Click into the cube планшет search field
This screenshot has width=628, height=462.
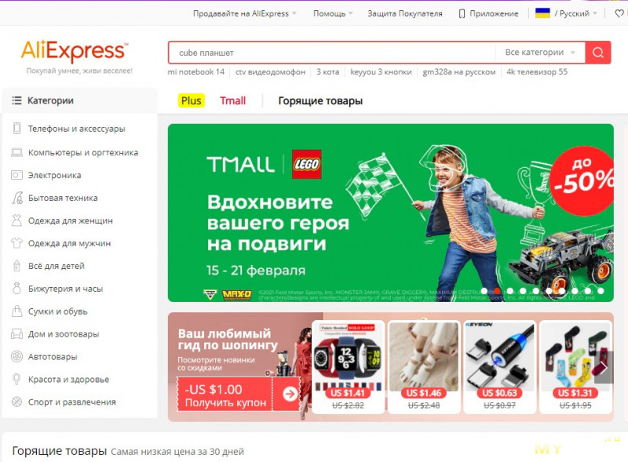(x=332, y=53)
